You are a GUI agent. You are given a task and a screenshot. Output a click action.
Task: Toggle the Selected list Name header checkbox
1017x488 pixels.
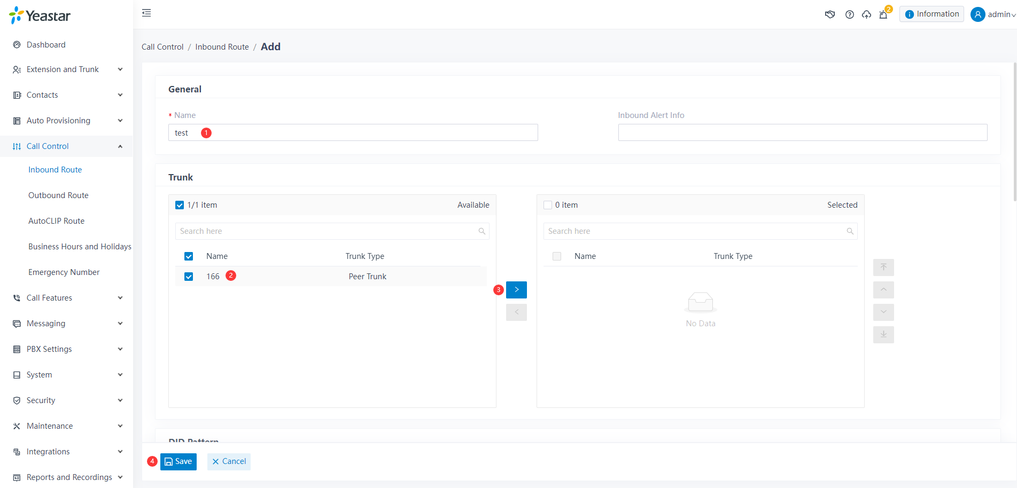557,256
